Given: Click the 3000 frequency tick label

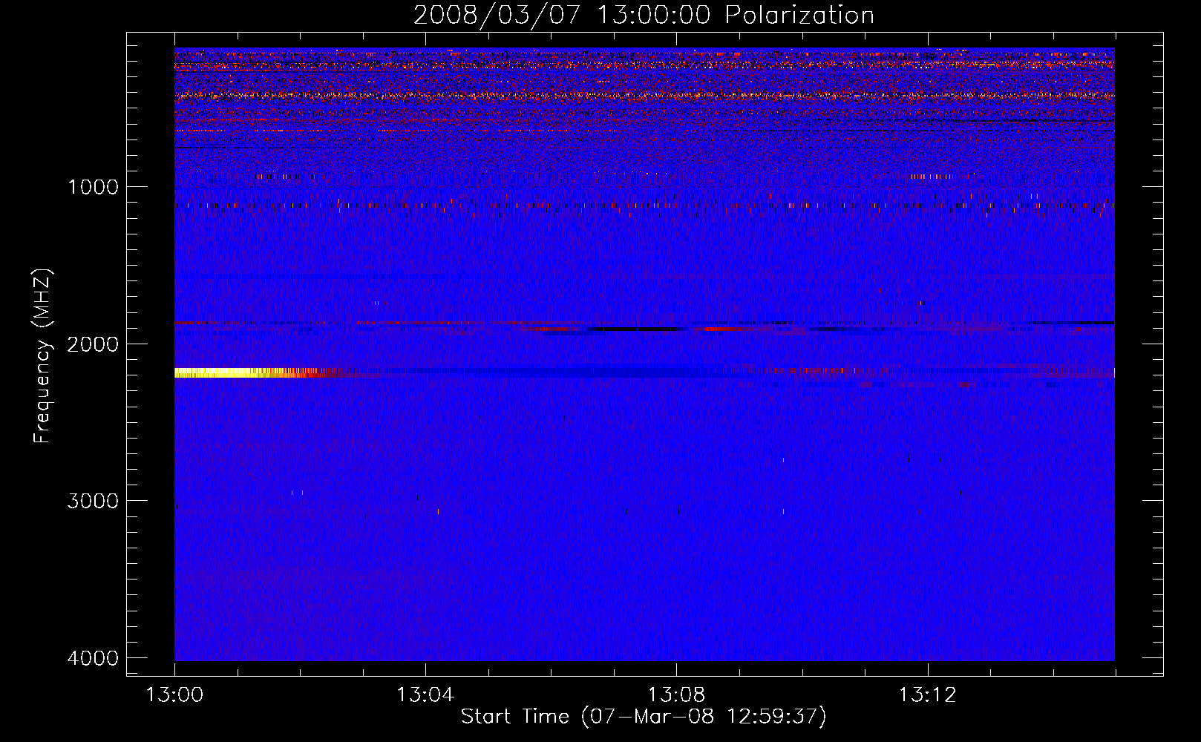Looking at the screenshot, I should tap(93, 501).
